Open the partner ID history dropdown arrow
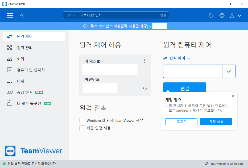Image resolution: width=248 pixels, height=168 pixels. (229, 71)
